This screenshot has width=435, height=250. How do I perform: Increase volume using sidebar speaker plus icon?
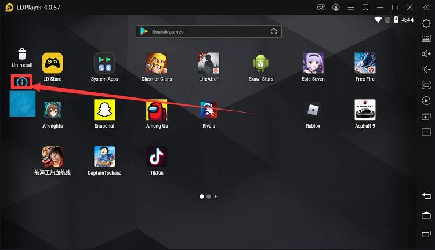coord(426,53)
